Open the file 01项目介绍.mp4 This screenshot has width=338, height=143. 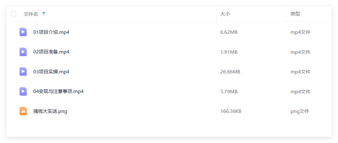click(x=51, y=32)
